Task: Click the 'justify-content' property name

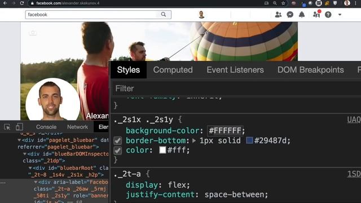Action: [x=160, y=195]
